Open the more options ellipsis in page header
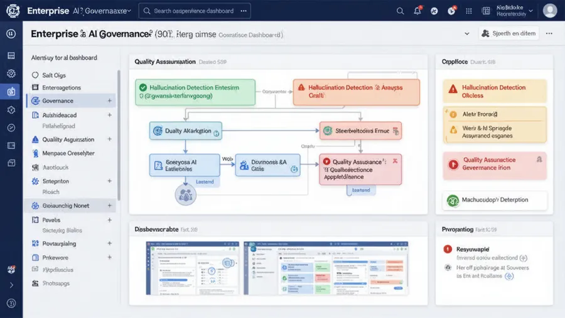The image size is (565, 318). 549,33
